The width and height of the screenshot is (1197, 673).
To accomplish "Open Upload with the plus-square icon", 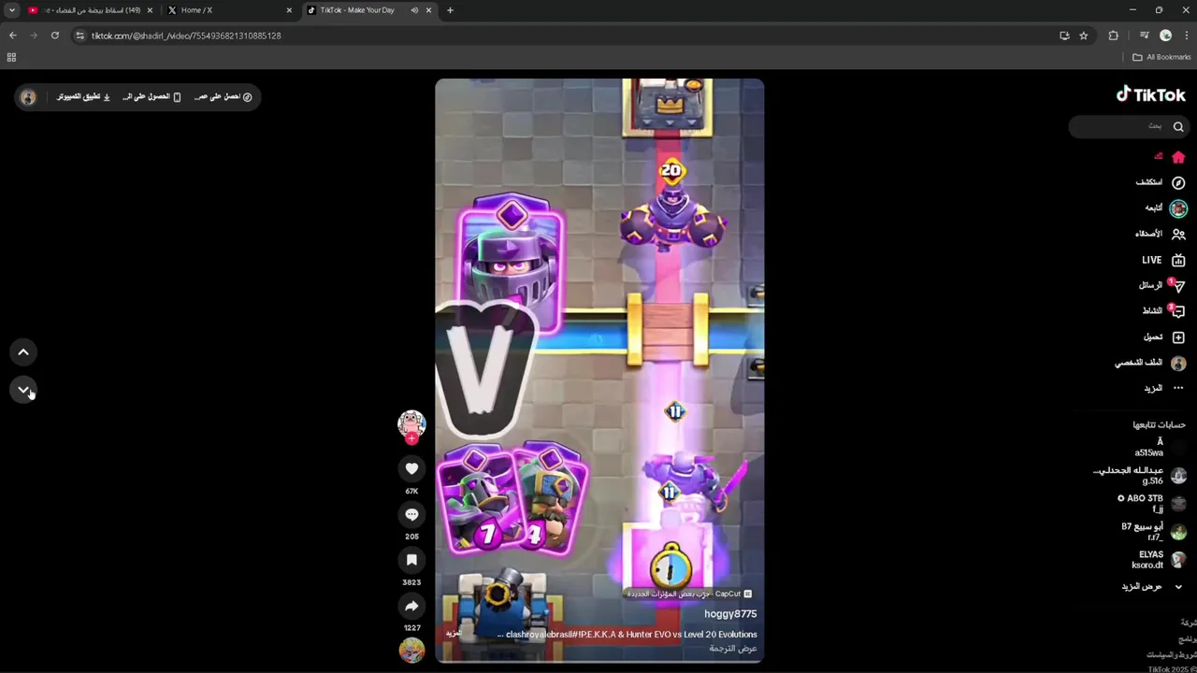I will click(x=1178, y=336).
